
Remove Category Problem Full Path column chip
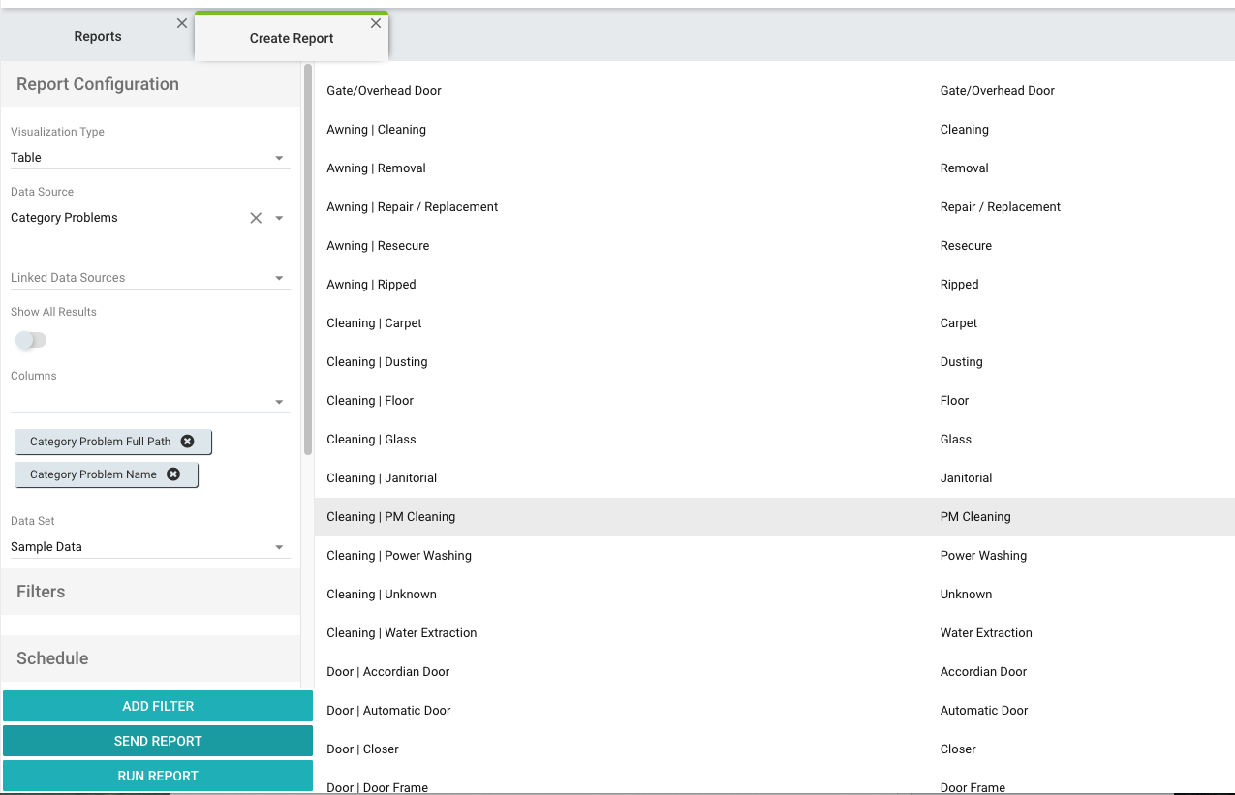[x=188, y=442]
